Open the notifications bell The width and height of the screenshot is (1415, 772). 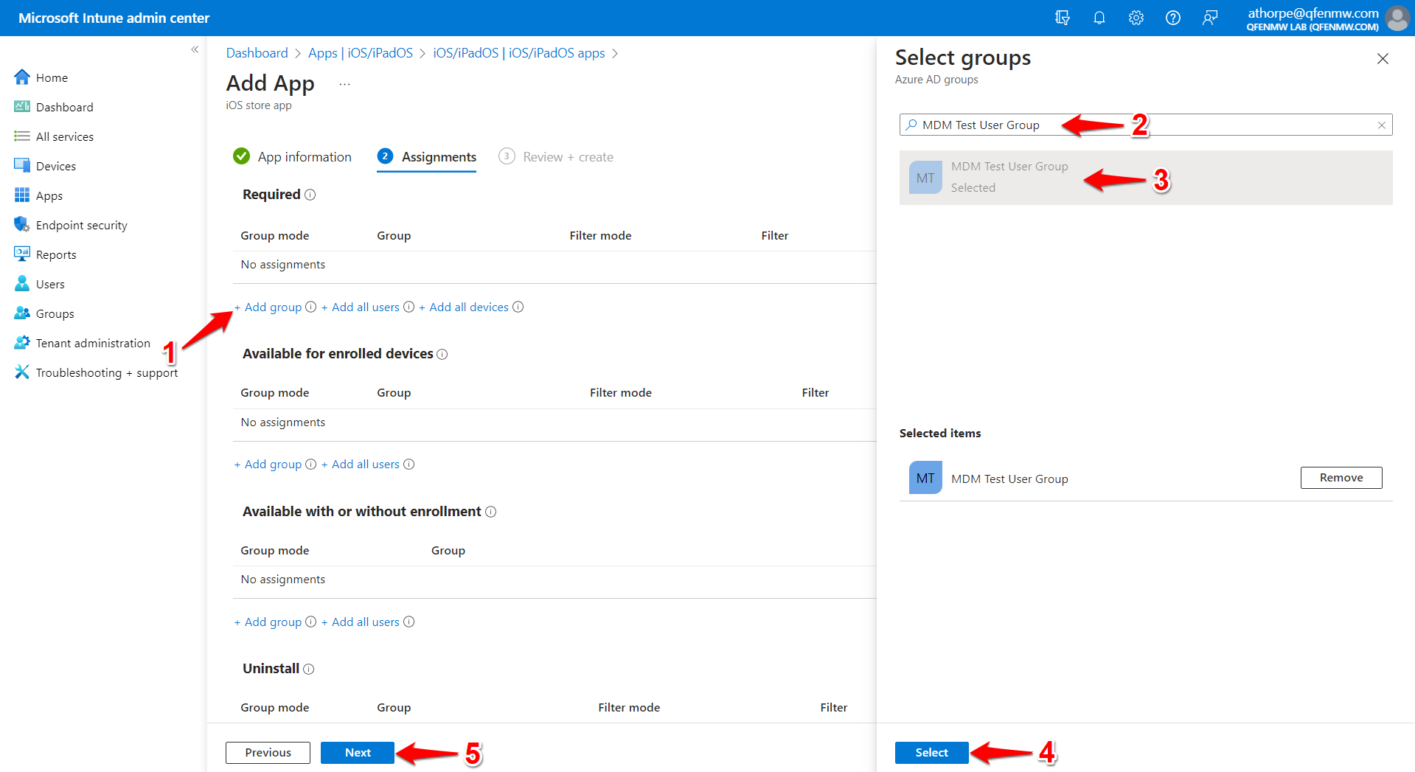(x=1099, y=18)
